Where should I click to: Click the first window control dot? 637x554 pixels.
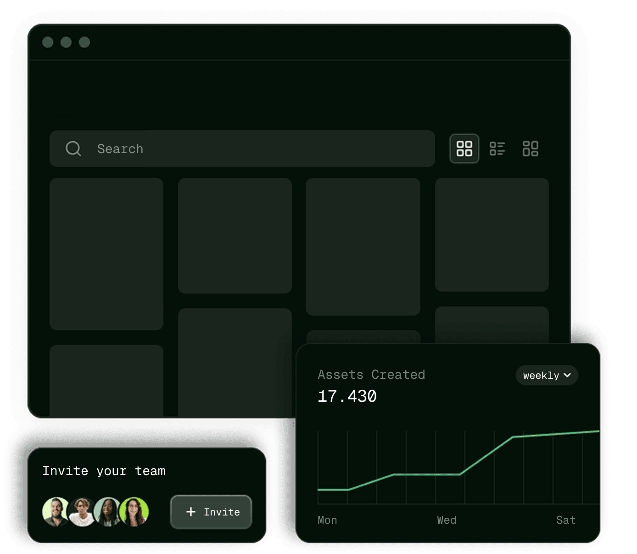[x=48, y=42]
